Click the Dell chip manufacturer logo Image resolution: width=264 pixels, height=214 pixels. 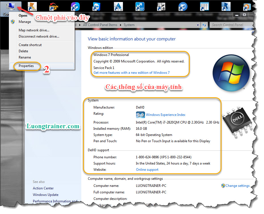(x=237, y=122)
